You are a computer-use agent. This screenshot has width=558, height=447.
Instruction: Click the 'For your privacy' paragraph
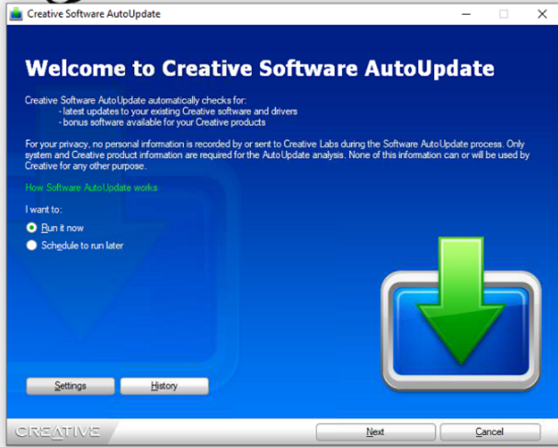click(x=278, y=155)
